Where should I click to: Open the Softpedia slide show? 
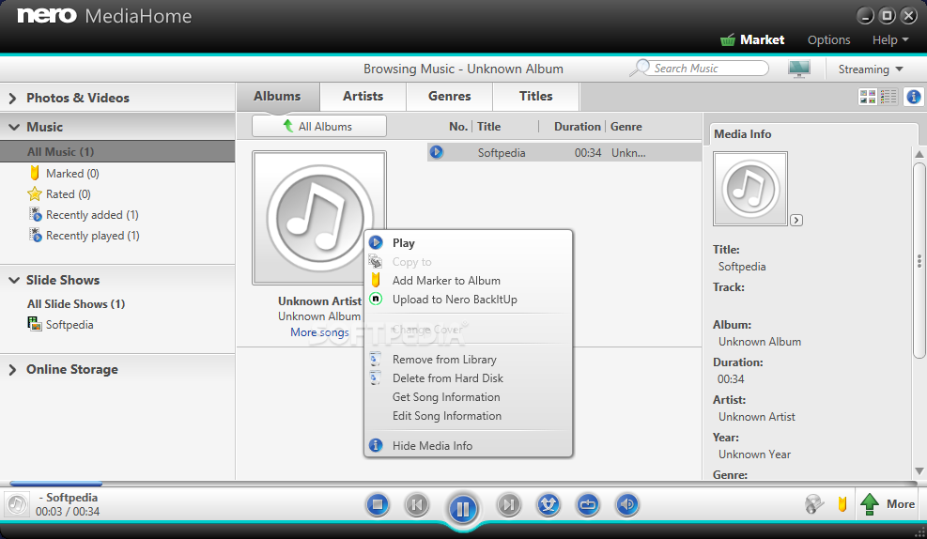(60, 325)
